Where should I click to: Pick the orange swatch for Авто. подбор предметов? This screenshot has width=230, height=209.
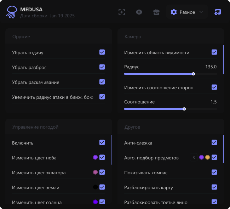tap(207, 158)
